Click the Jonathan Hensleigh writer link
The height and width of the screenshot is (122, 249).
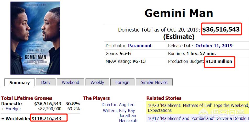pos(128,118)
